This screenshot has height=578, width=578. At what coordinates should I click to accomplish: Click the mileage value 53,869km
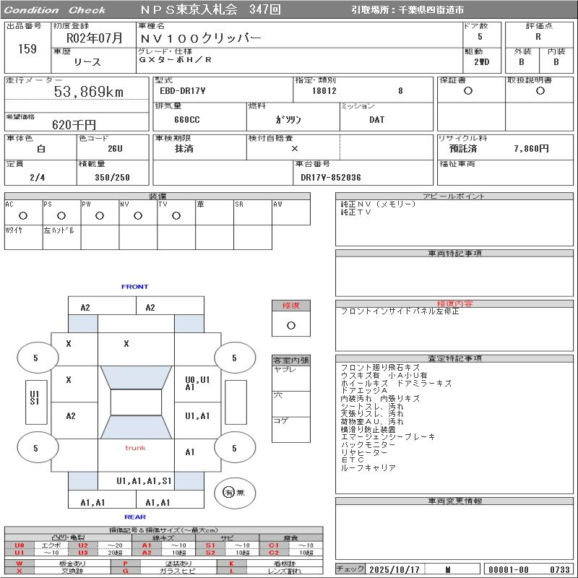89,92
